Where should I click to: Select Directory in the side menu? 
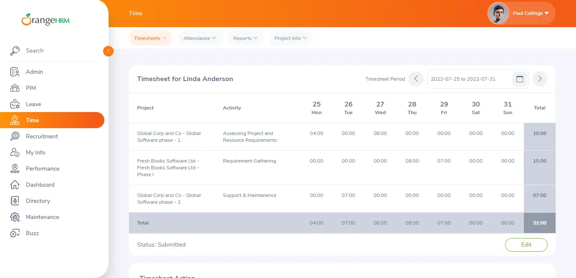click(38, 201)
